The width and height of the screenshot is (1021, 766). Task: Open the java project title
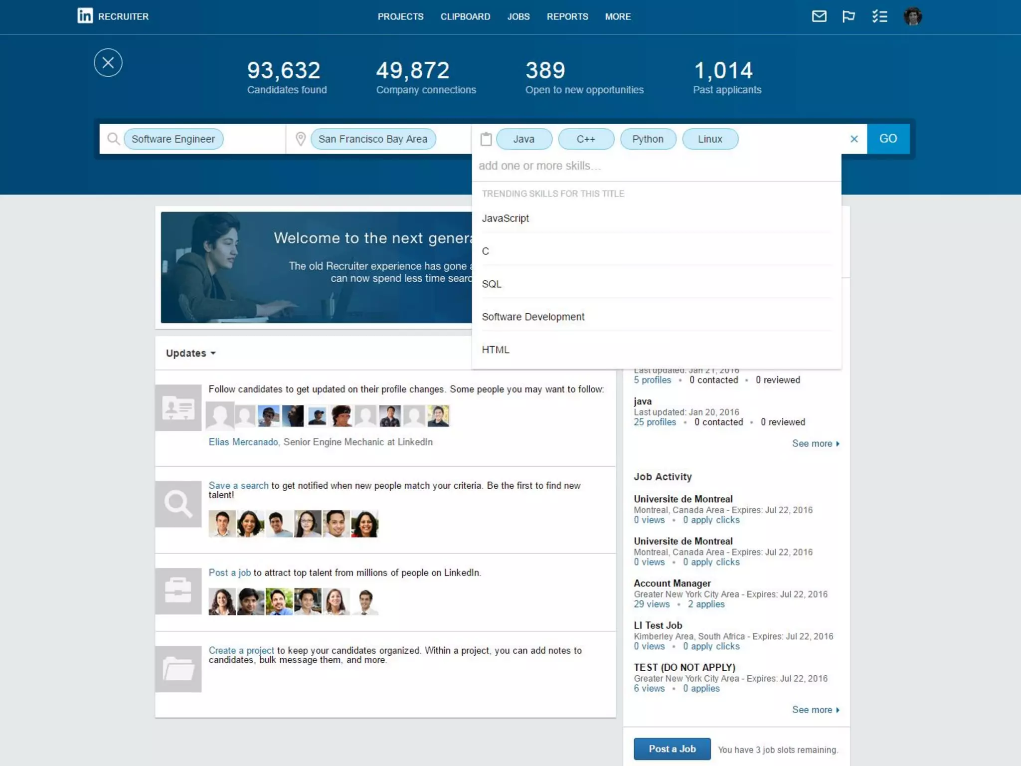[x=643, y=401]
